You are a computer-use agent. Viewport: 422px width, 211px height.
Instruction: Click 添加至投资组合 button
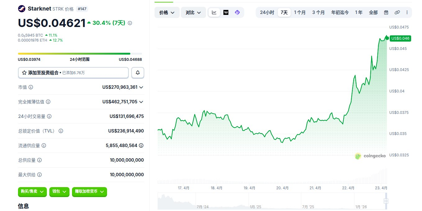pyautogui.click(x=73, y=73)
